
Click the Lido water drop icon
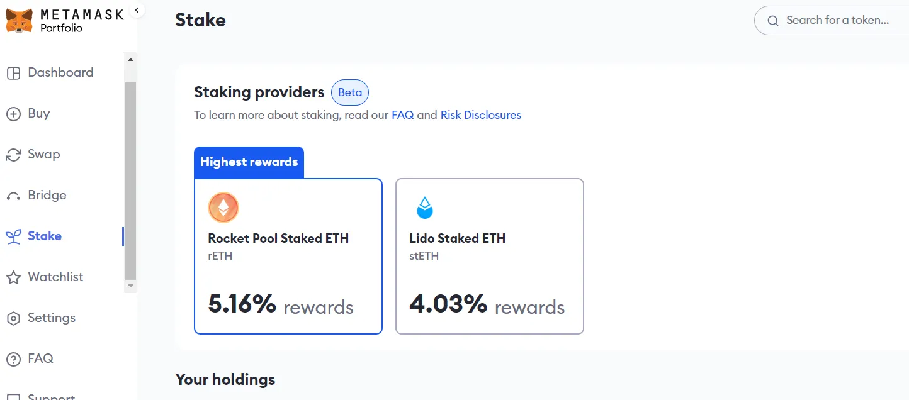pyautogui.click(x=425, y=208)
